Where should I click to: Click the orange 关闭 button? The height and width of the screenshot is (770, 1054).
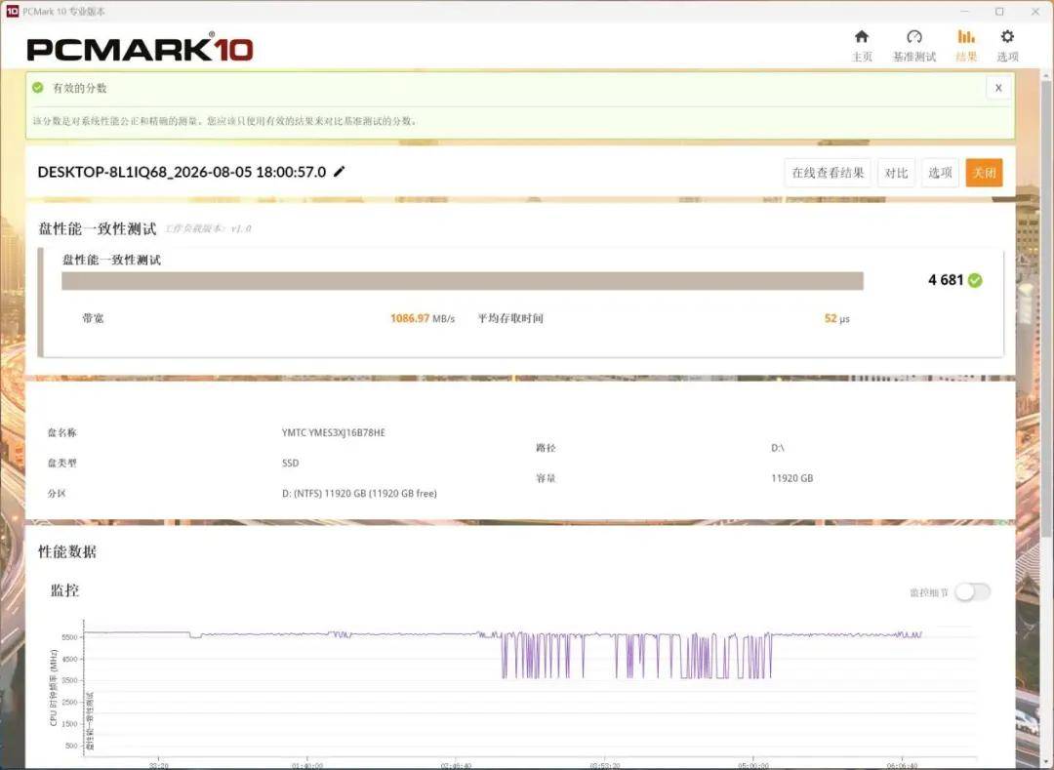pos(984,173)
